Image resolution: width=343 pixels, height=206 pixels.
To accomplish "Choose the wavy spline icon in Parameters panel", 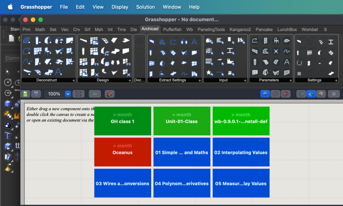I will point(287,51).
